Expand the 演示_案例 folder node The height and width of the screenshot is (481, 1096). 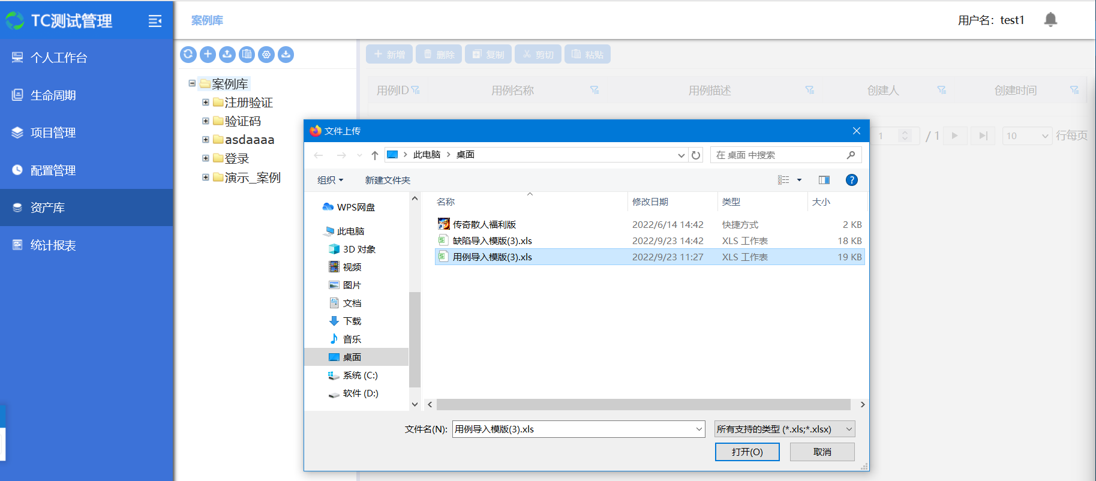[x=206, y=177]
